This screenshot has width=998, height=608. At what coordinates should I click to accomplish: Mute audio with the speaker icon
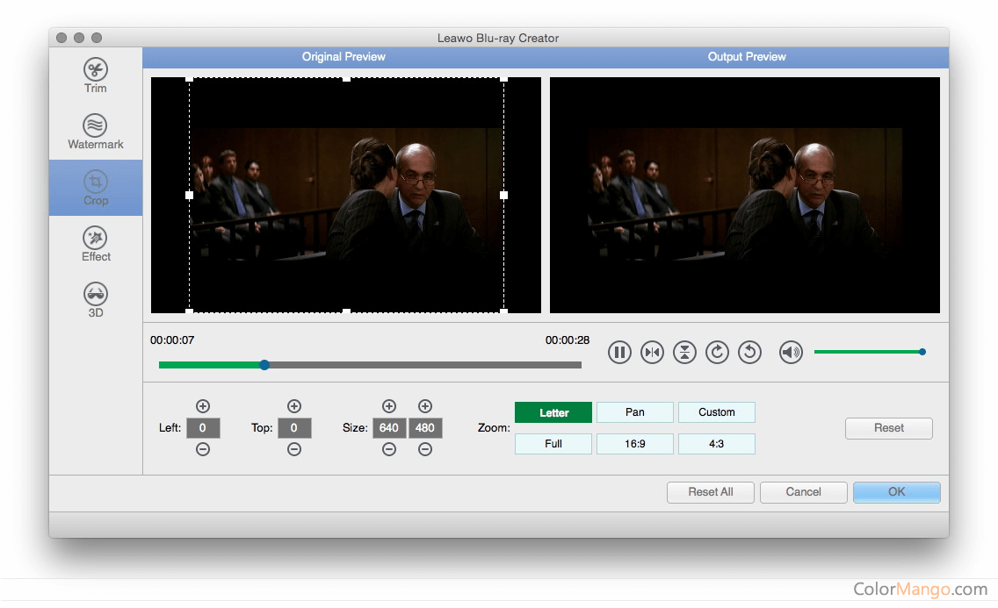click(791, 353)
